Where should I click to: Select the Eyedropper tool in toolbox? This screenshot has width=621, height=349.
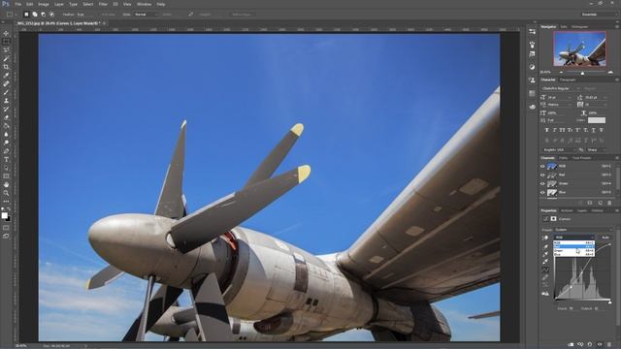coord(6,76)
